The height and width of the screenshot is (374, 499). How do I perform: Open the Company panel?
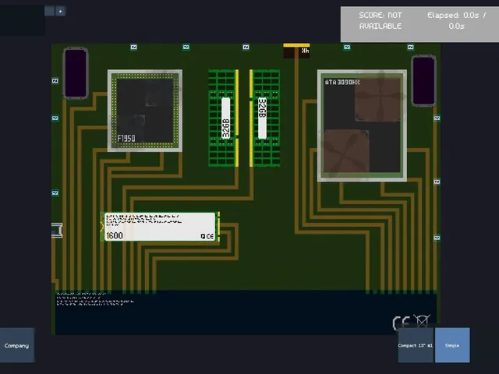(17, 345)
